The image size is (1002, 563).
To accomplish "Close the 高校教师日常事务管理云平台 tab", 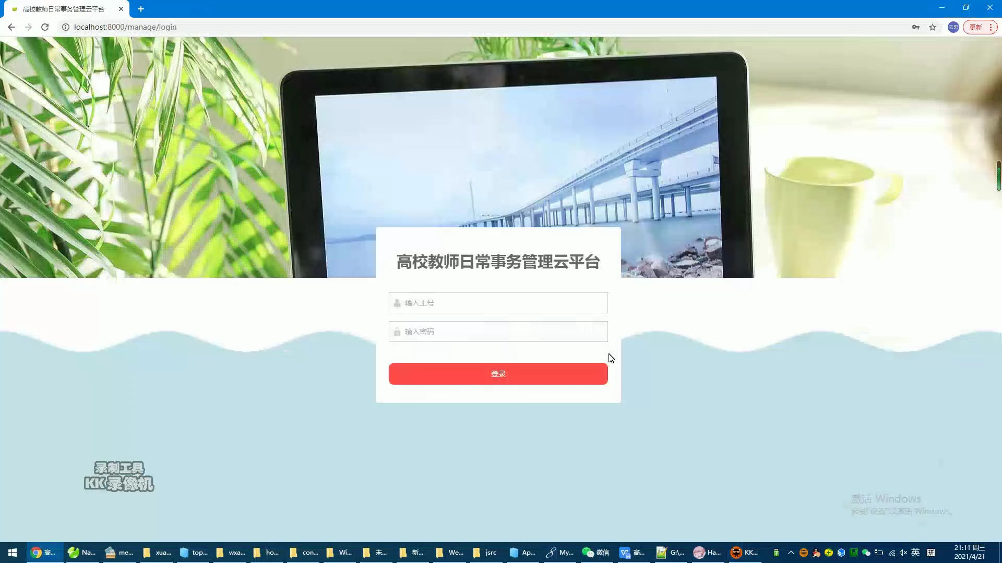I will click(121, 9).
